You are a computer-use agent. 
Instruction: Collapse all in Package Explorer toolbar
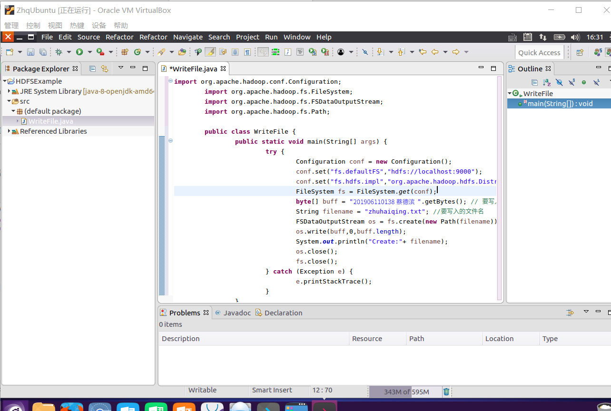(92, 68)
